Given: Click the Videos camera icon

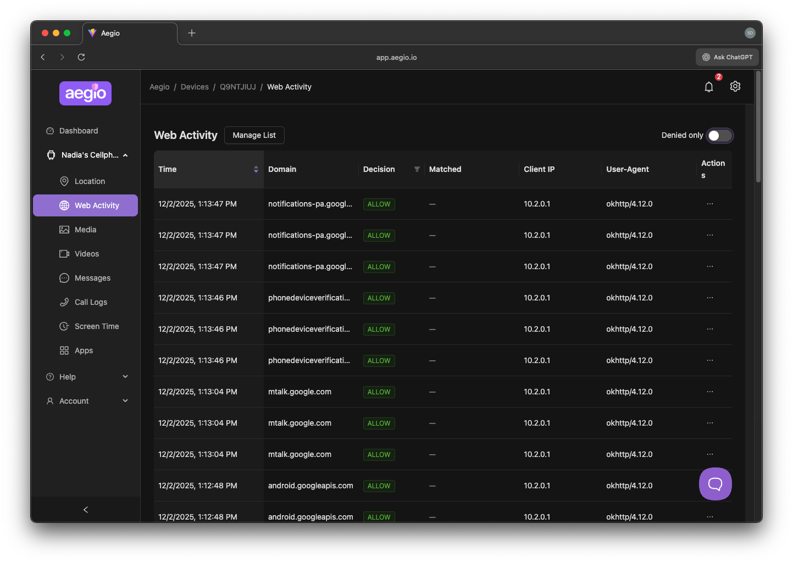Looking at the screenshot, I should point(64,254).
